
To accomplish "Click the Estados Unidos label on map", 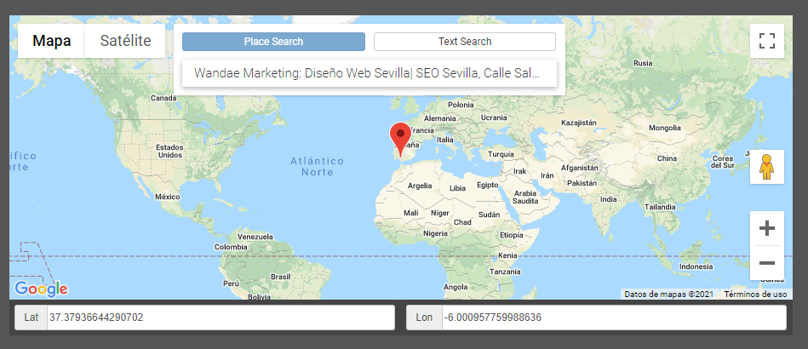I will tap(169, 151).
